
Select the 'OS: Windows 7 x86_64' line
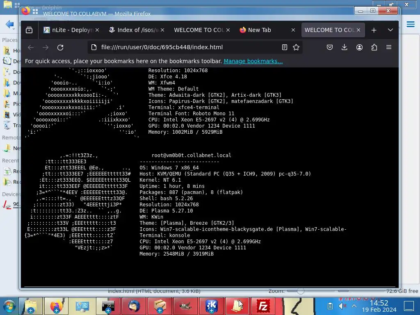[169, 168]
